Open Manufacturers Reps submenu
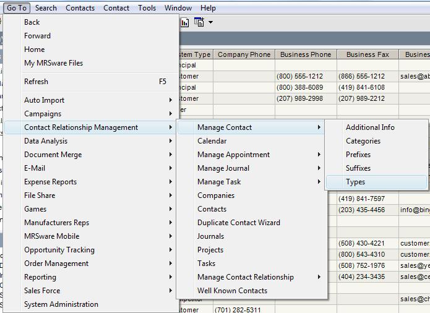The height and width of the screenshot is (313, 430). point(92,223)
